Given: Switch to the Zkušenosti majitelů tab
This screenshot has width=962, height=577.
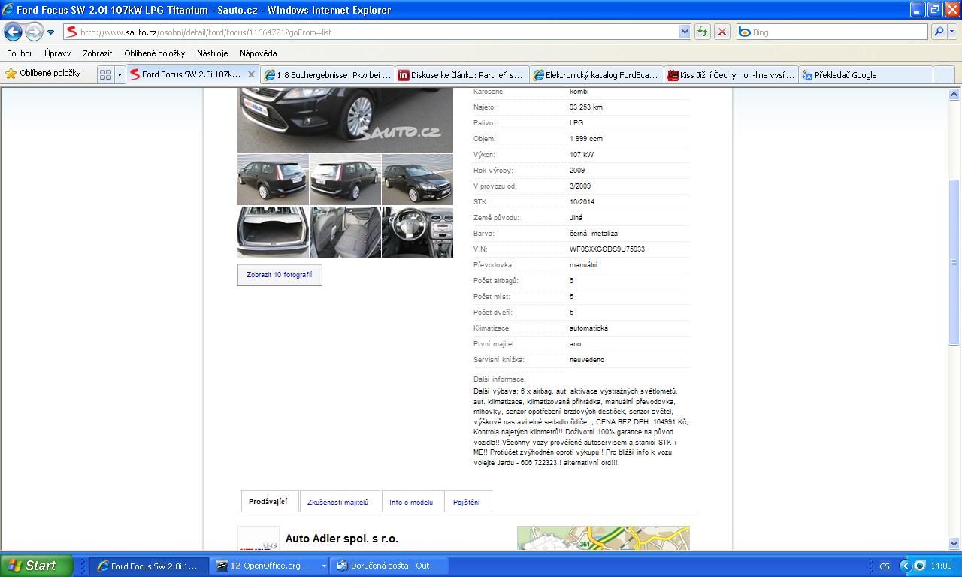Looking at the screenshot, I should pos(337,502).
